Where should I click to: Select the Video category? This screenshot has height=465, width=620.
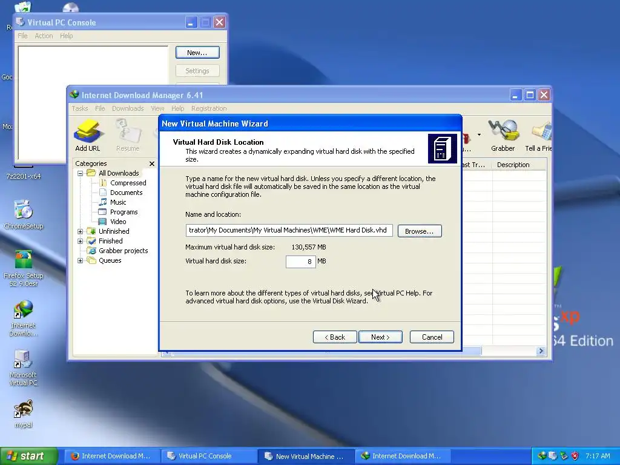tap(118, 222)
